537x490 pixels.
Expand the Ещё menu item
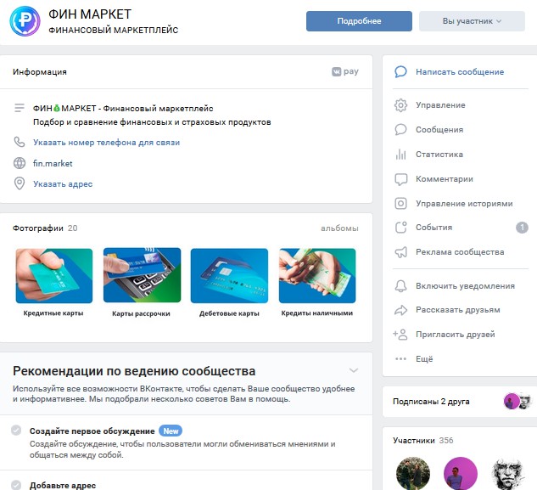tap(424, 358)
